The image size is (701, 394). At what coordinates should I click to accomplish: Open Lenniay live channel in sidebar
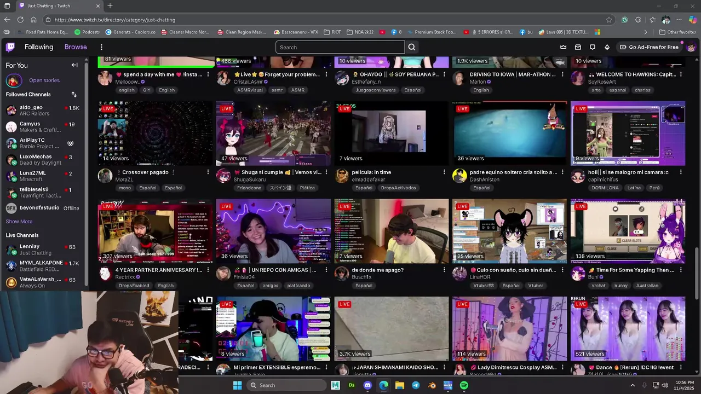(43, 250)
